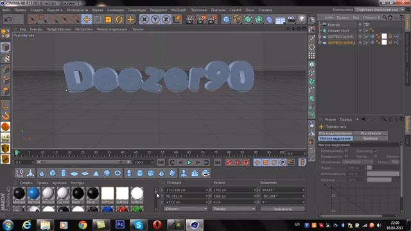This screenshot has height=231, width=411.
Task: Open the viewport Фильтр индикации menu
Action: (x=112, y=29)
